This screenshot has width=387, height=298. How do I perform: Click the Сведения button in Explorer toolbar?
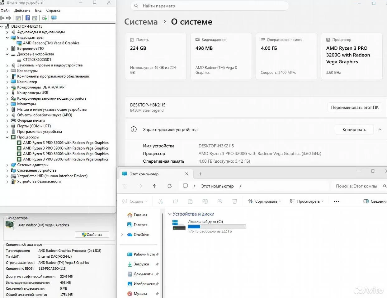[375, 201]
